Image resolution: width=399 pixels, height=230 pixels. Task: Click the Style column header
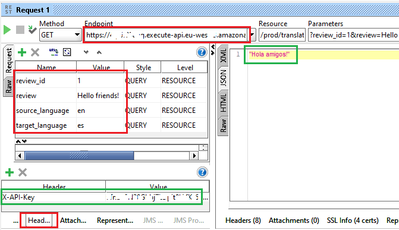point(143,67)
